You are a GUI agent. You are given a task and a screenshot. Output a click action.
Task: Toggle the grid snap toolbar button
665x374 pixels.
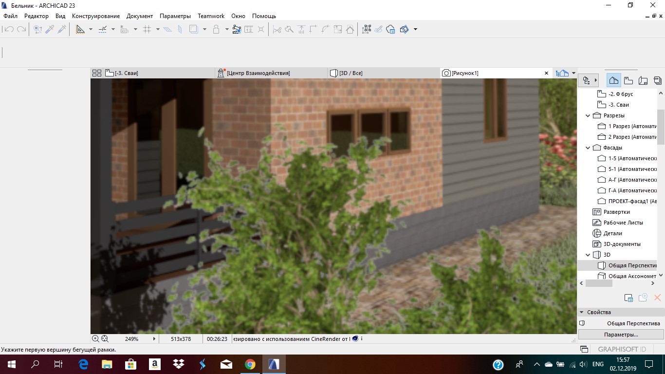147,29
